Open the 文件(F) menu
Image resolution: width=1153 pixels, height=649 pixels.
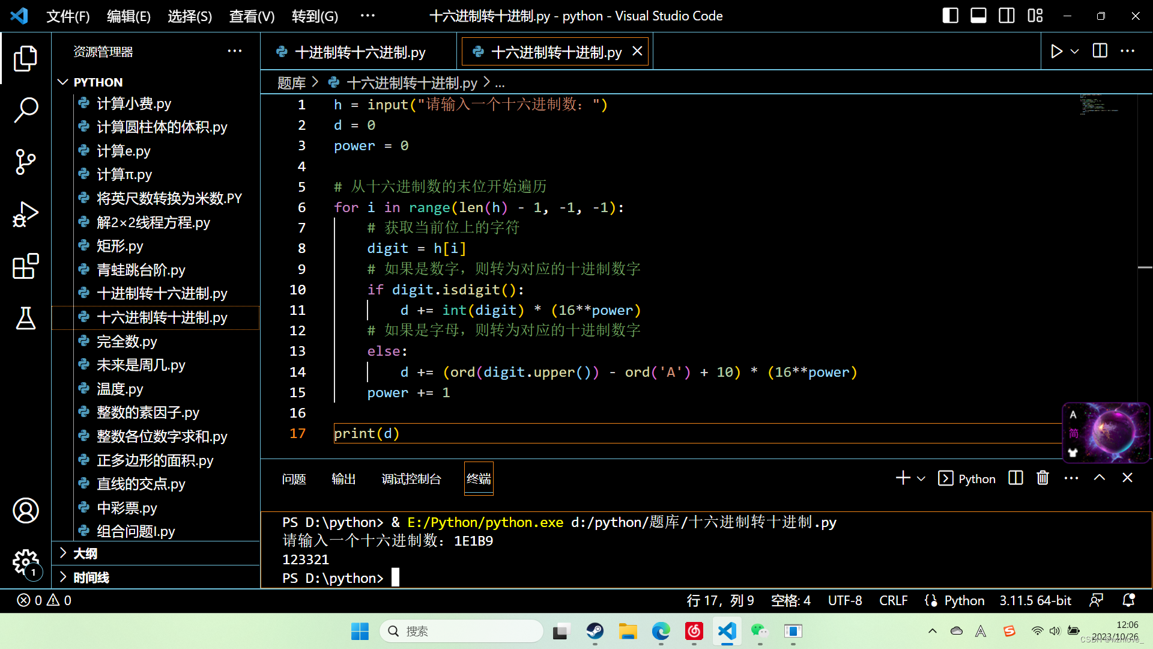68,16
